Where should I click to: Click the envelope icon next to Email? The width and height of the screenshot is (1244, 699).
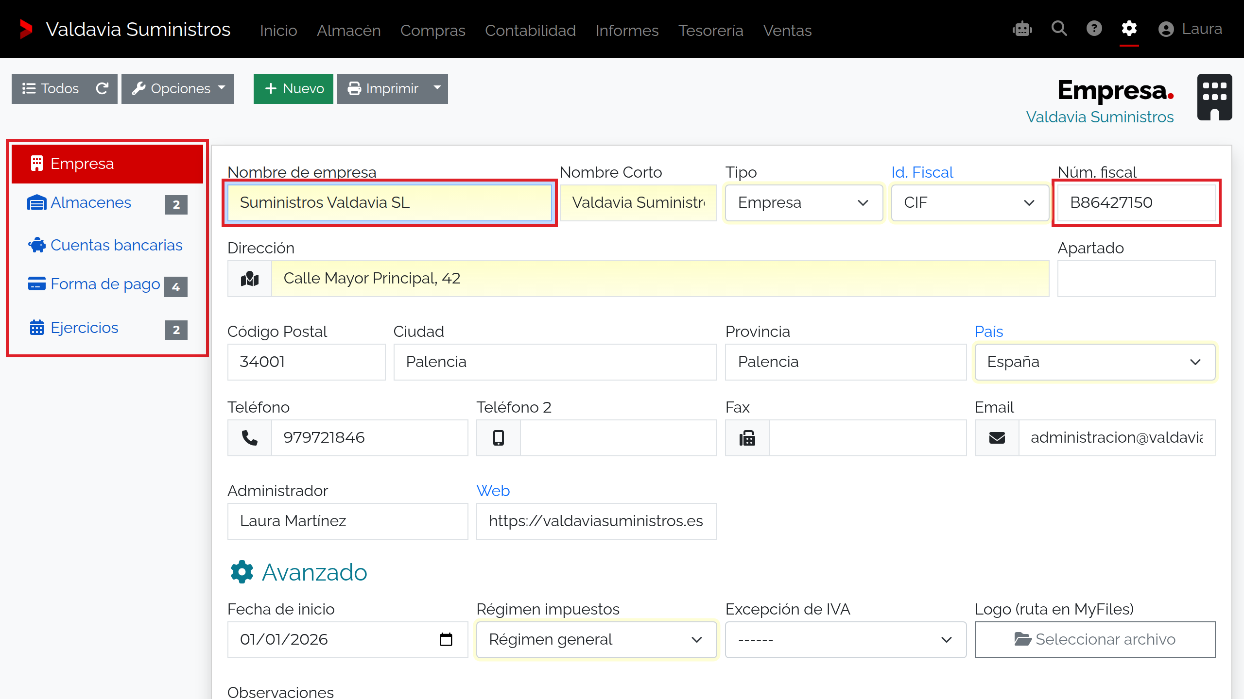997,438
